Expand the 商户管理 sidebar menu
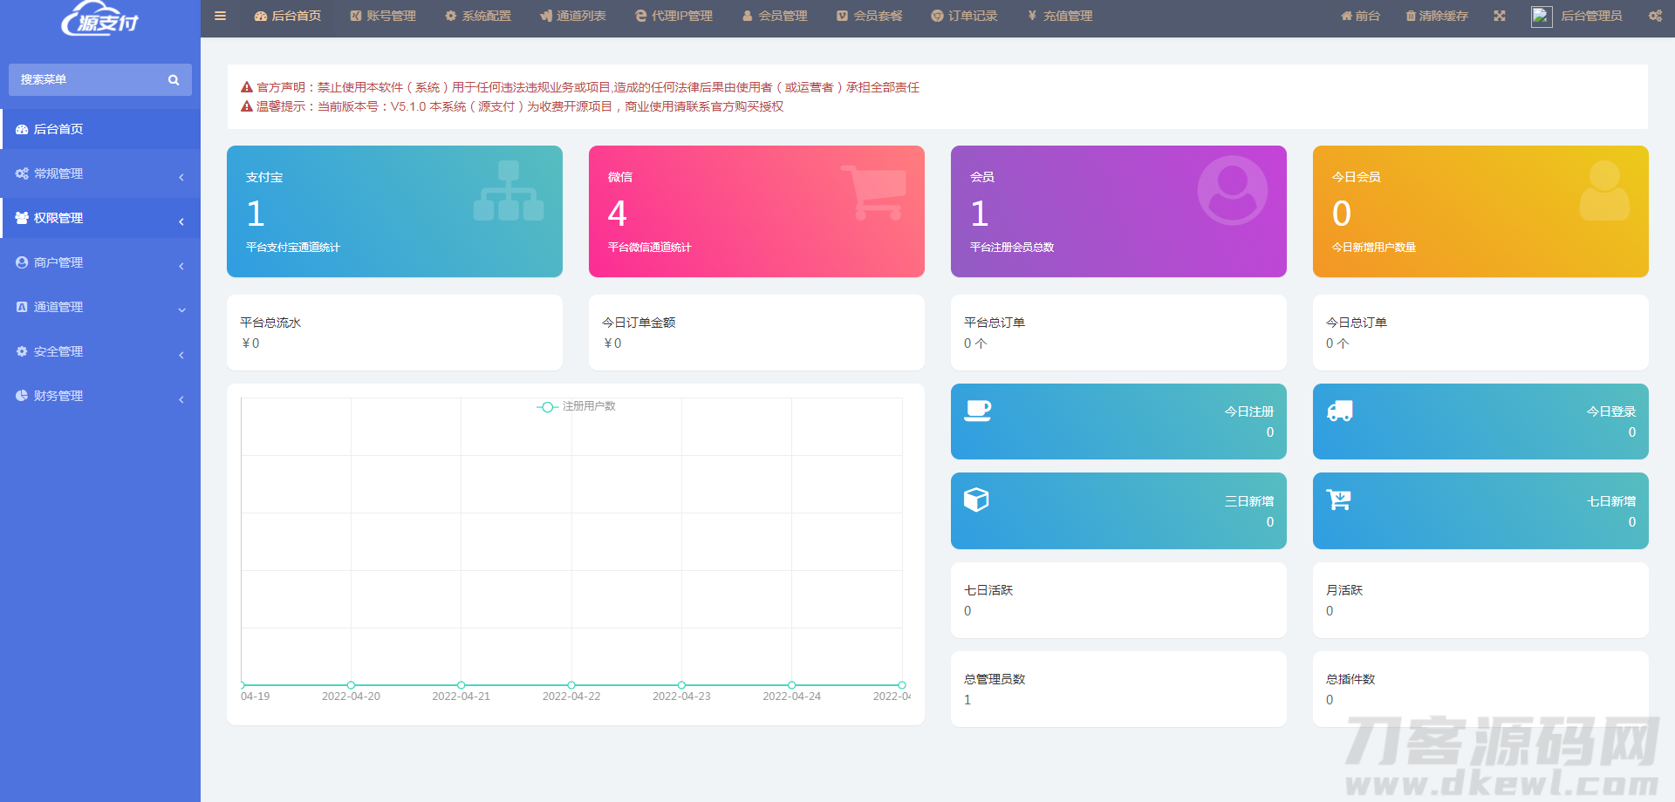The width and height of the screenshot is (1675, 802). click(100, 262)
